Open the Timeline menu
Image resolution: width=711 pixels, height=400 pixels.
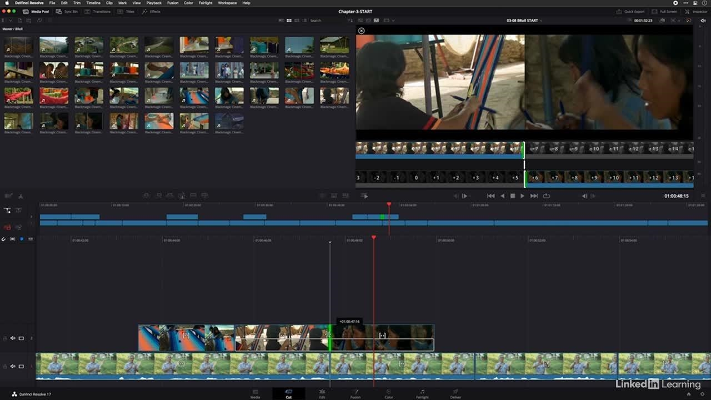[93, 3]
